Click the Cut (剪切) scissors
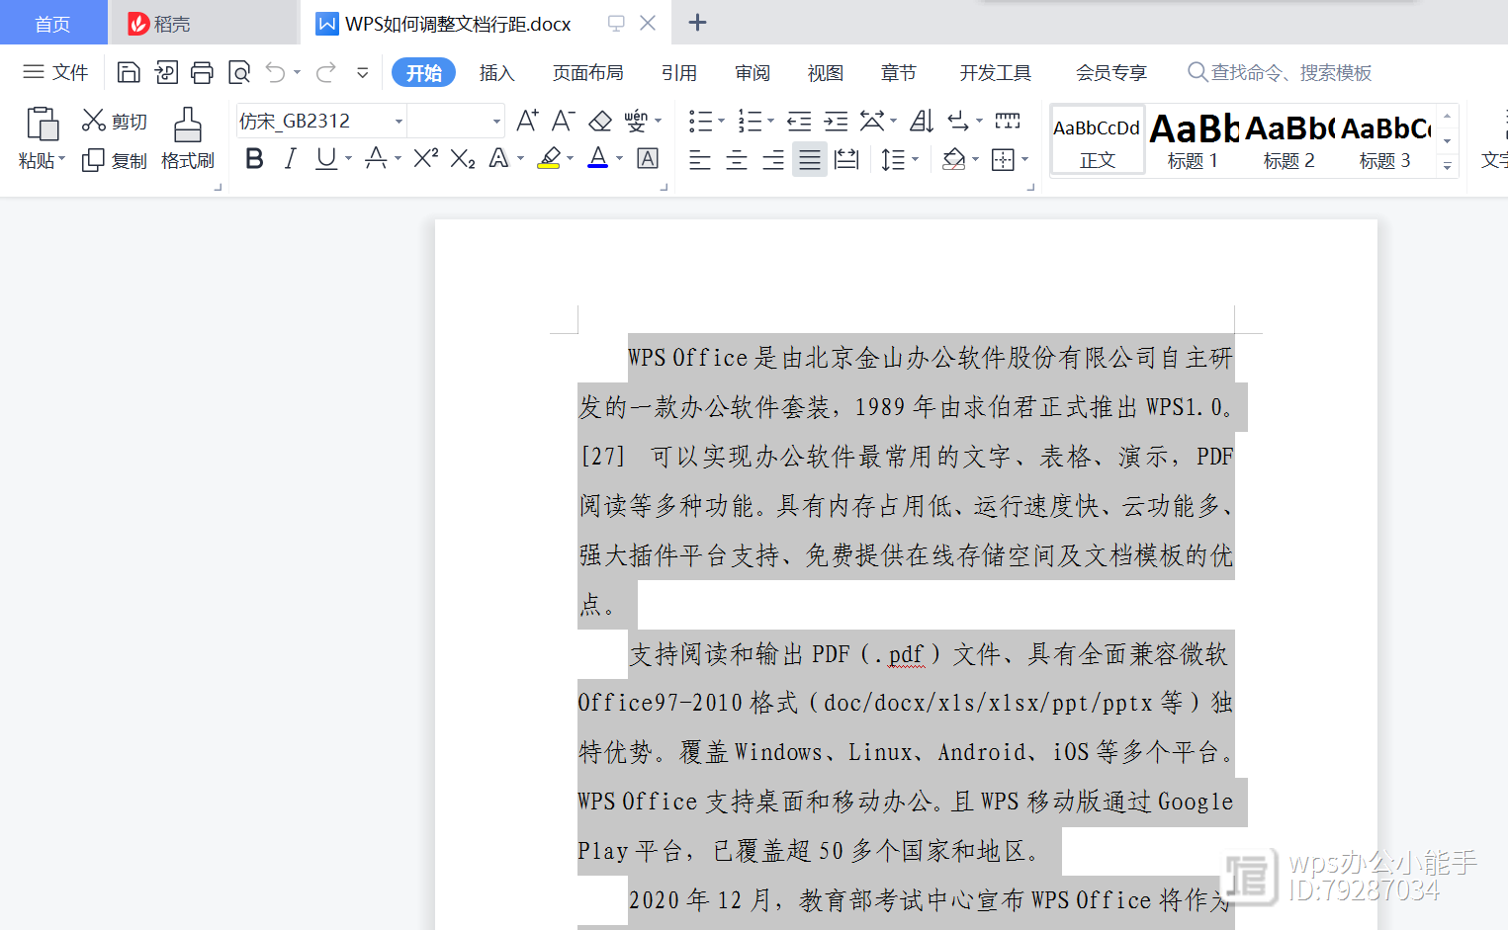Screen dimensions: 1508x930 click(x=94, y=121)
